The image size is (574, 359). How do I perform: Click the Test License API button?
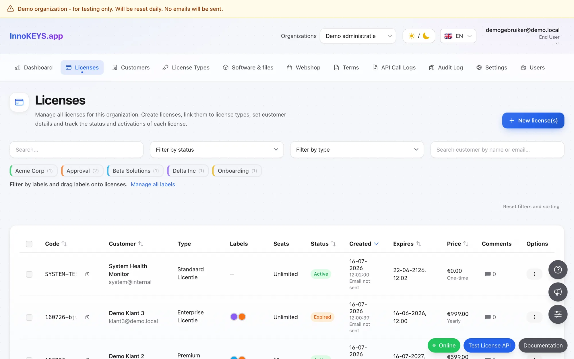click(x=489, y=346)
